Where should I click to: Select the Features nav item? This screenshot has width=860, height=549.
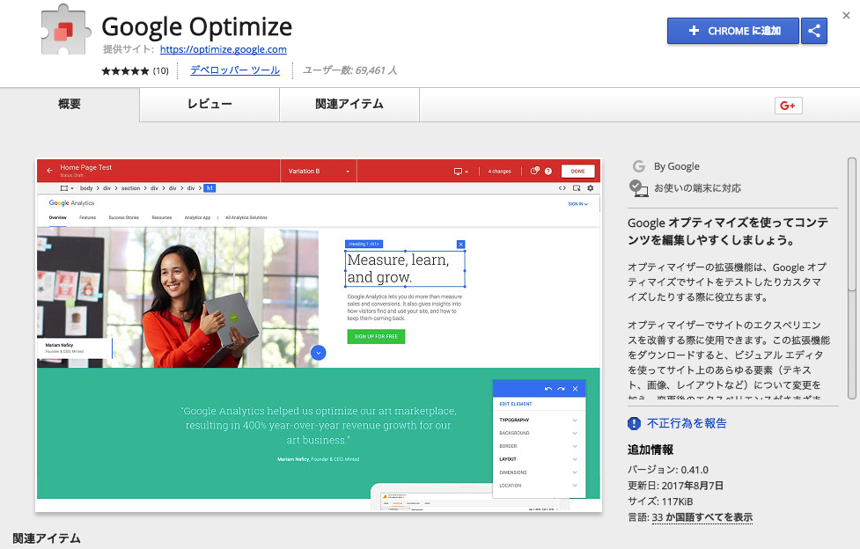point(88,217)
